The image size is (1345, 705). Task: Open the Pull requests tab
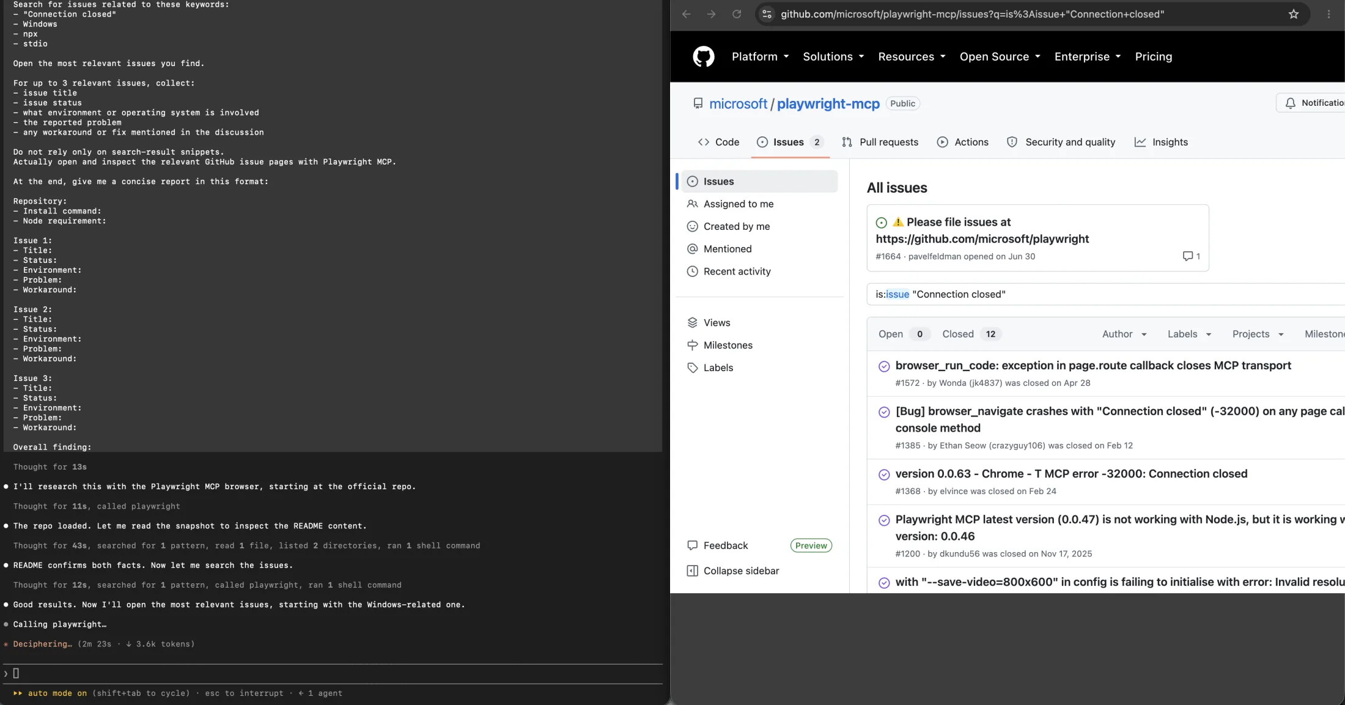coord(880,142)
